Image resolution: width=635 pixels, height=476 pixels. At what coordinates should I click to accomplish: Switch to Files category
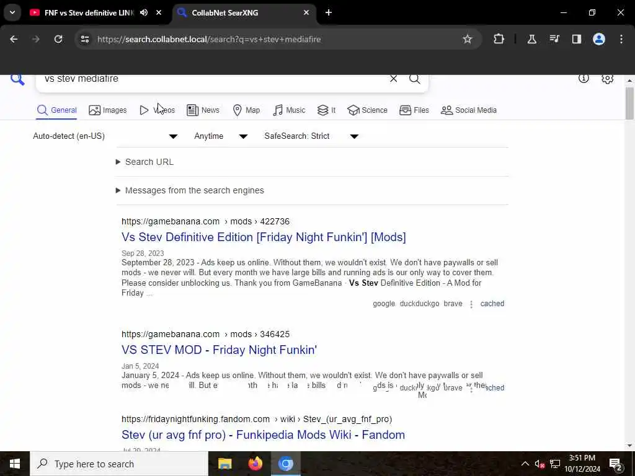pyautogui.click(x=414, y=110)
